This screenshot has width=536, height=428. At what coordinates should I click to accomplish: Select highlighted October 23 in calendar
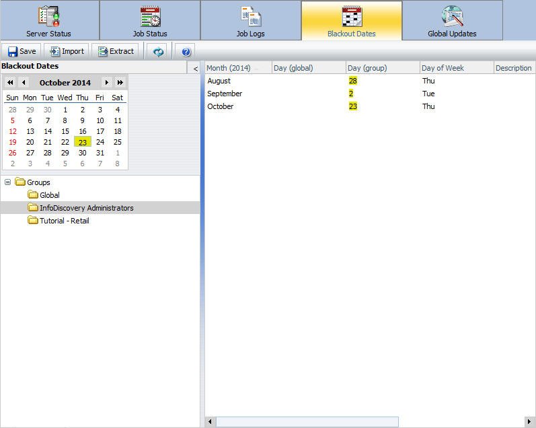82,142
